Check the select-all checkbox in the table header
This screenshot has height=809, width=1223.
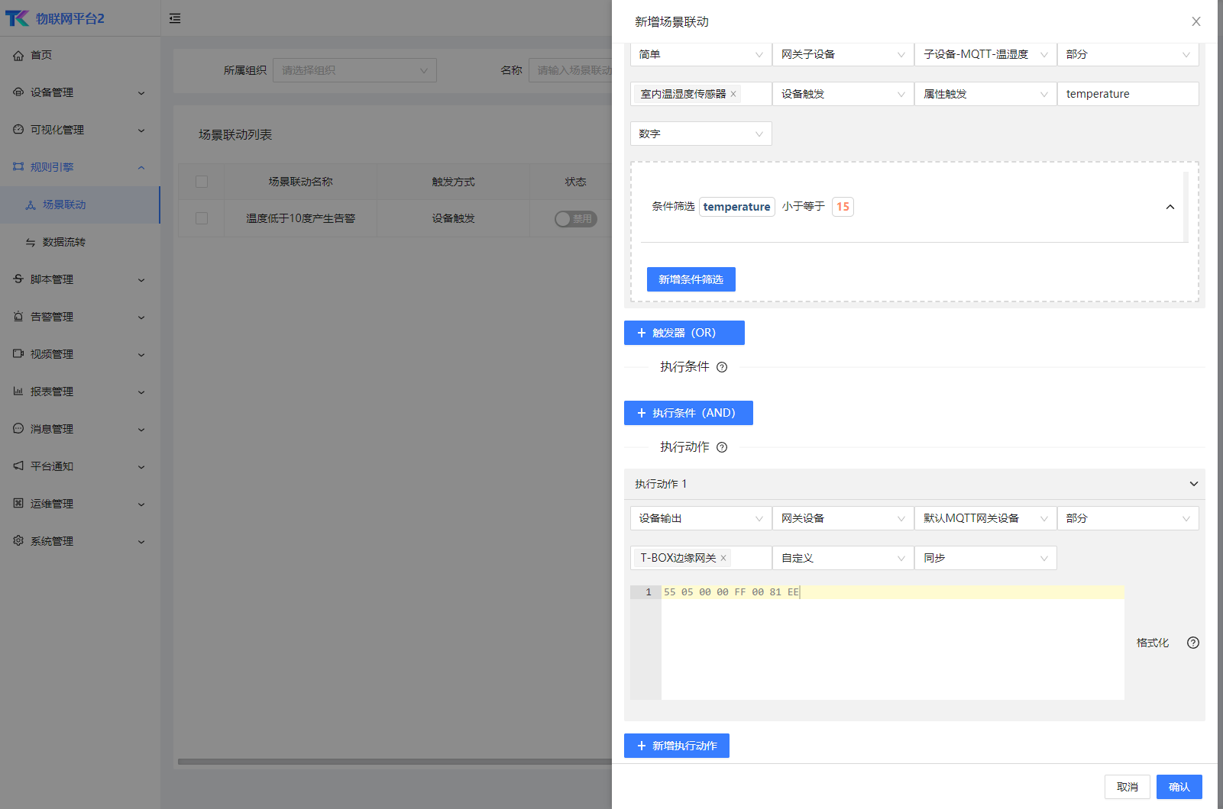coord(201,182)
